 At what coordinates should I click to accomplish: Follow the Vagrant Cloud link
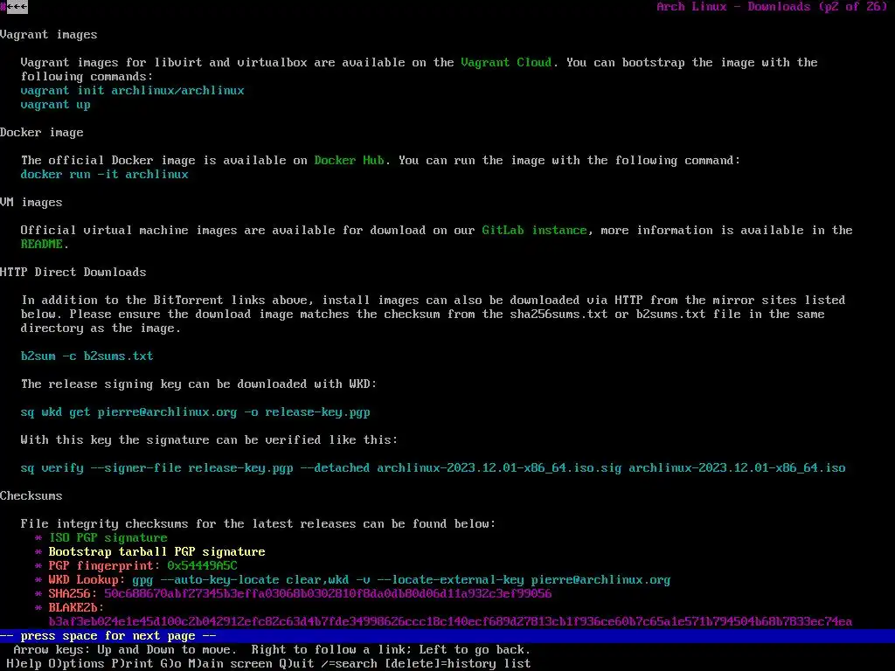506,62
